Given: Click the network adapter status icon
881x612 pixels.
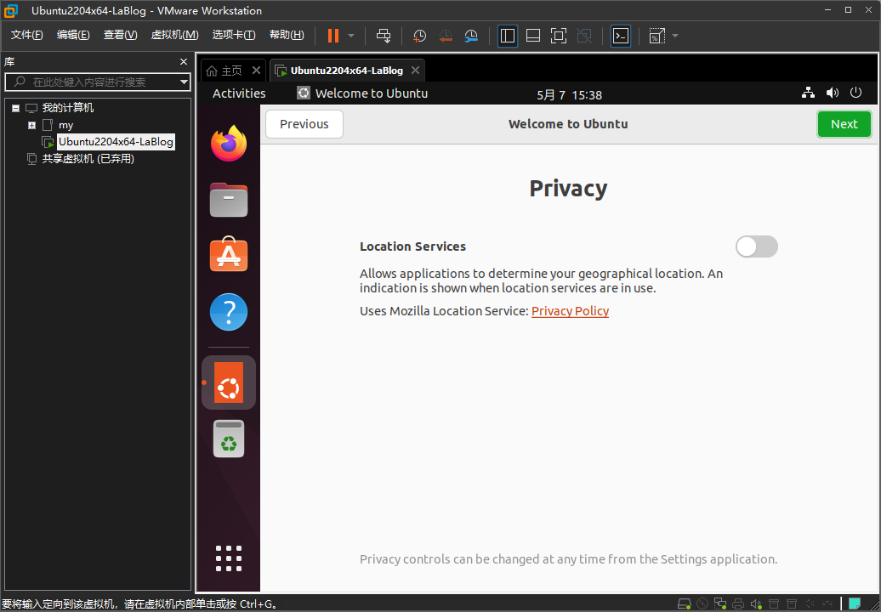Looking at the screenshot, I should pyautogui.click(x=720, y=604).
